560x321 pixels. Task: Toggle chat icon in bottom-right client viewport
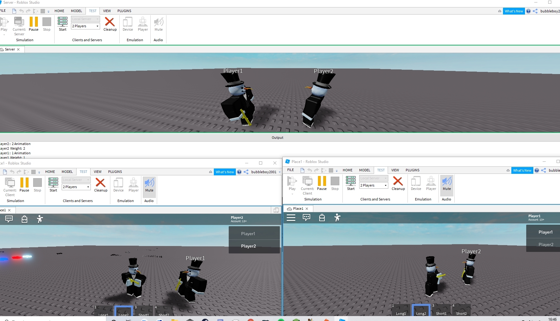click(x=306, y=218)
